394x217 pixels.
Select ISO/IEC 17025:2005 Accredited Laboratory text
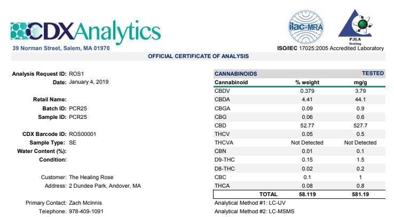(x=330, y=48)
